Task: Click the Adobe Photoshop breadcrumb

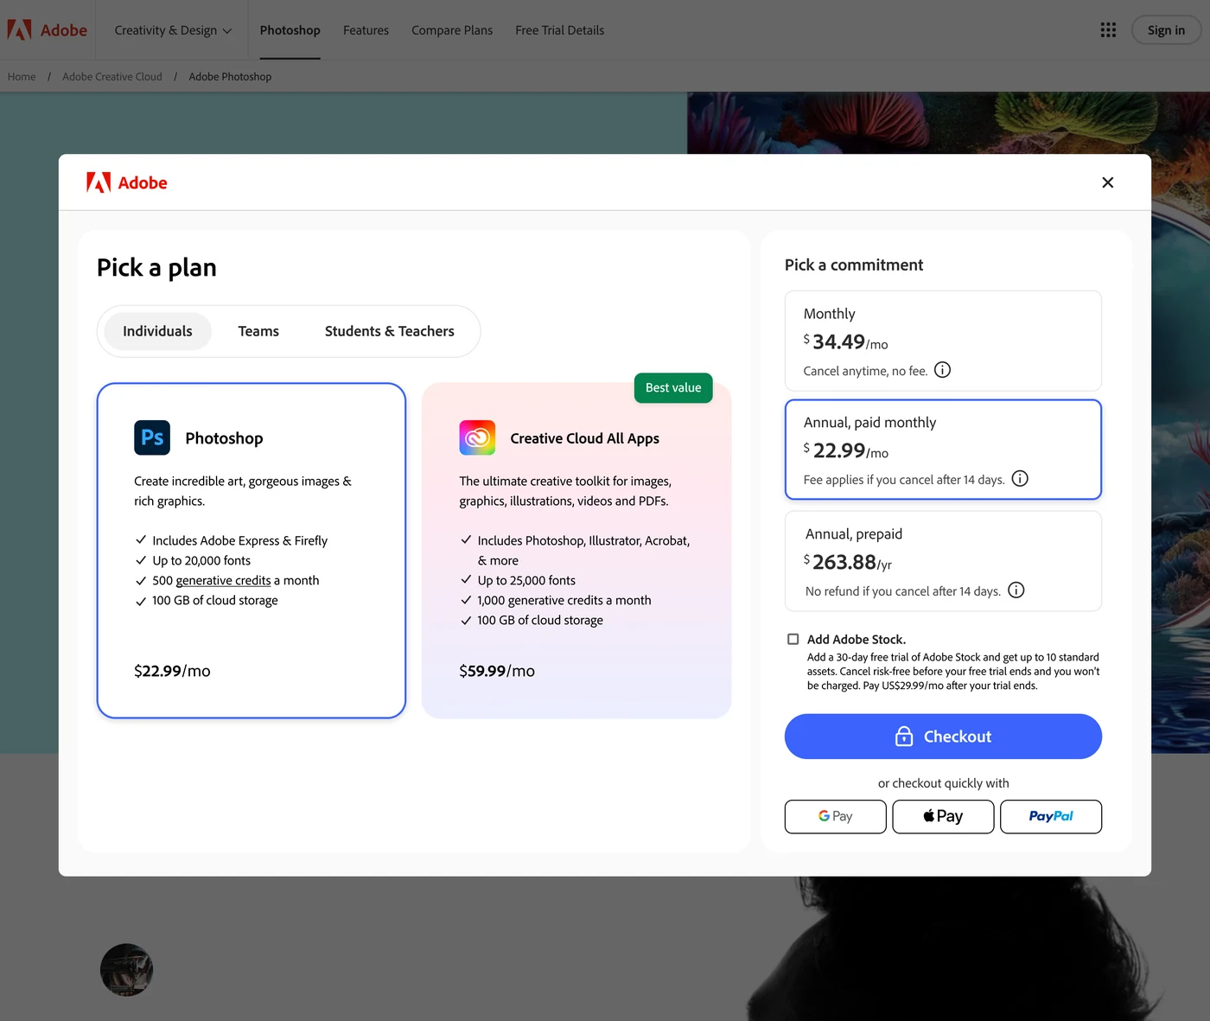Action: point(230,77)
